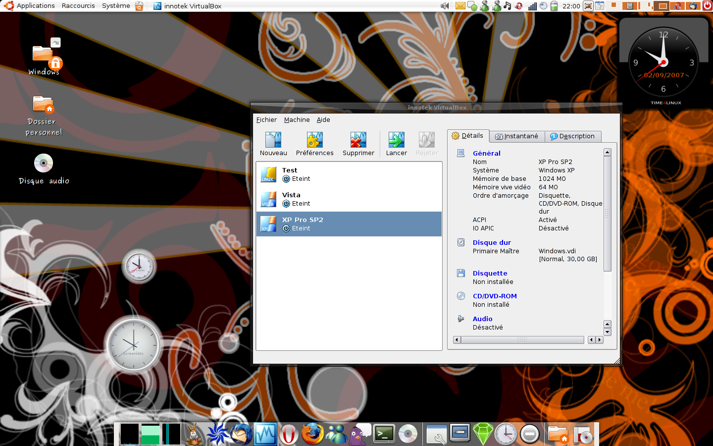713x446 pixels.
Task: Open the Aide menu
Action: point(323,120)
